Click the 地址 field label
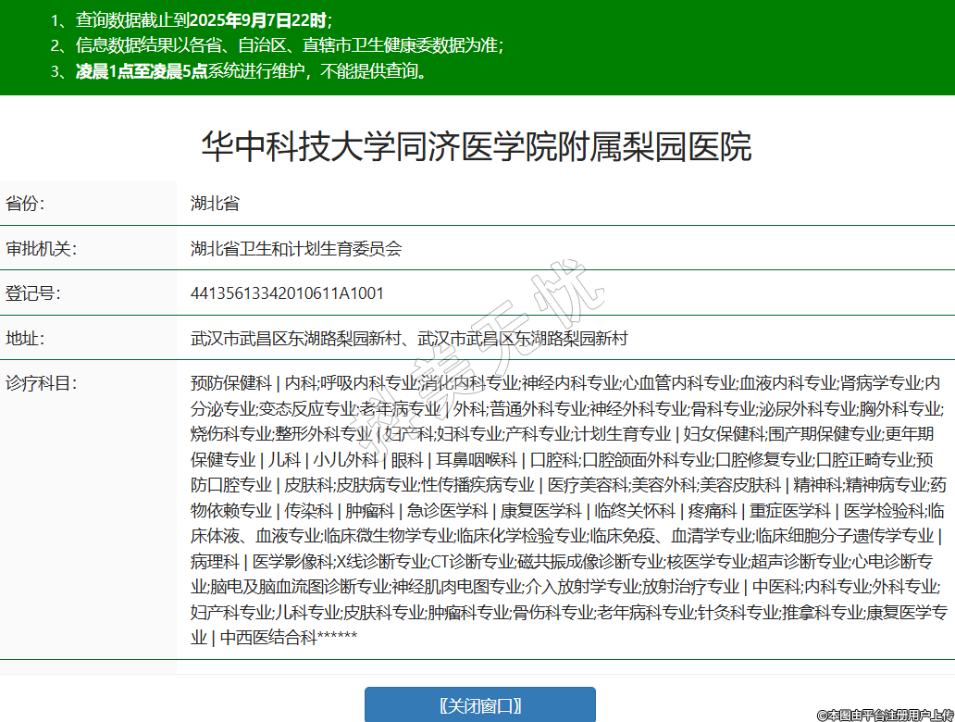955x722 pixels. click(x=25, y=339)
